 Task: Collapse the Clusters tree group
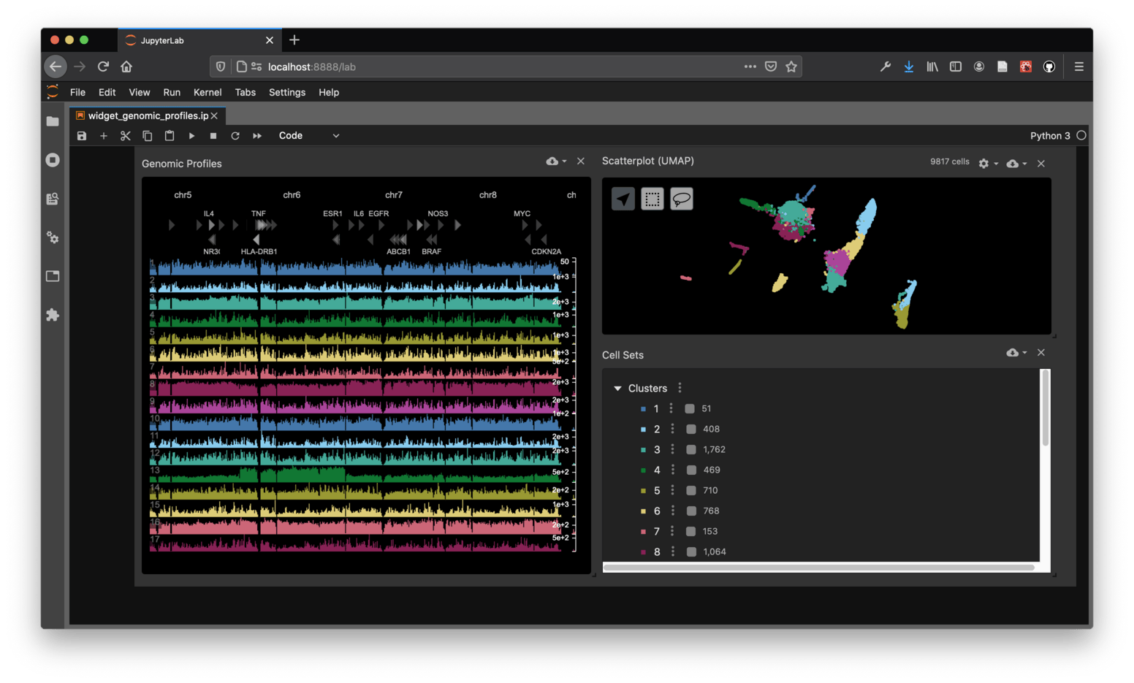(x=617, y=389)
